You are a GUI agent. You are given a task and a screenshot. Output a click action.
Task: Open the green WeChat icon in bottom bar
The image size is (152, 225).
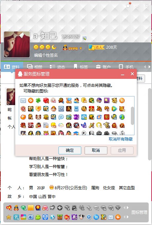38,217
